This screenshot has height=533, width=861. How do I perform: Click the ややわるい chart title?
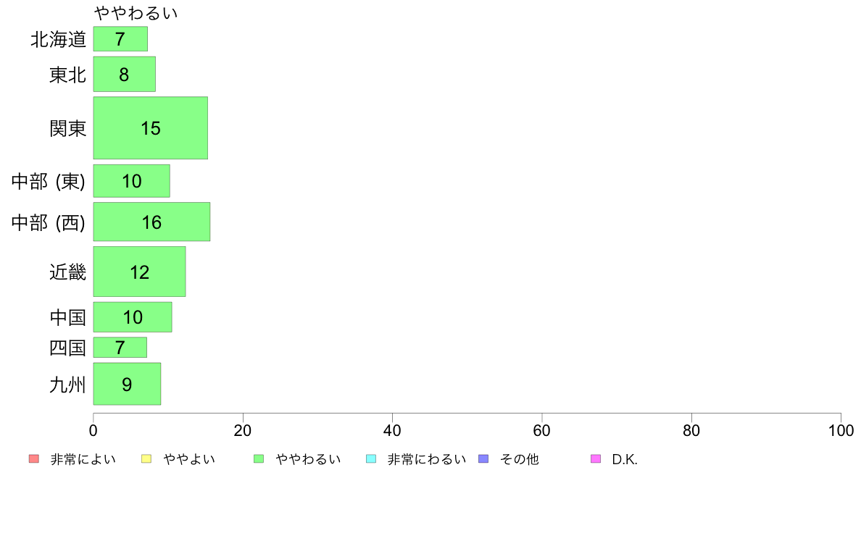pyautogui.click(x=136, y=12)
